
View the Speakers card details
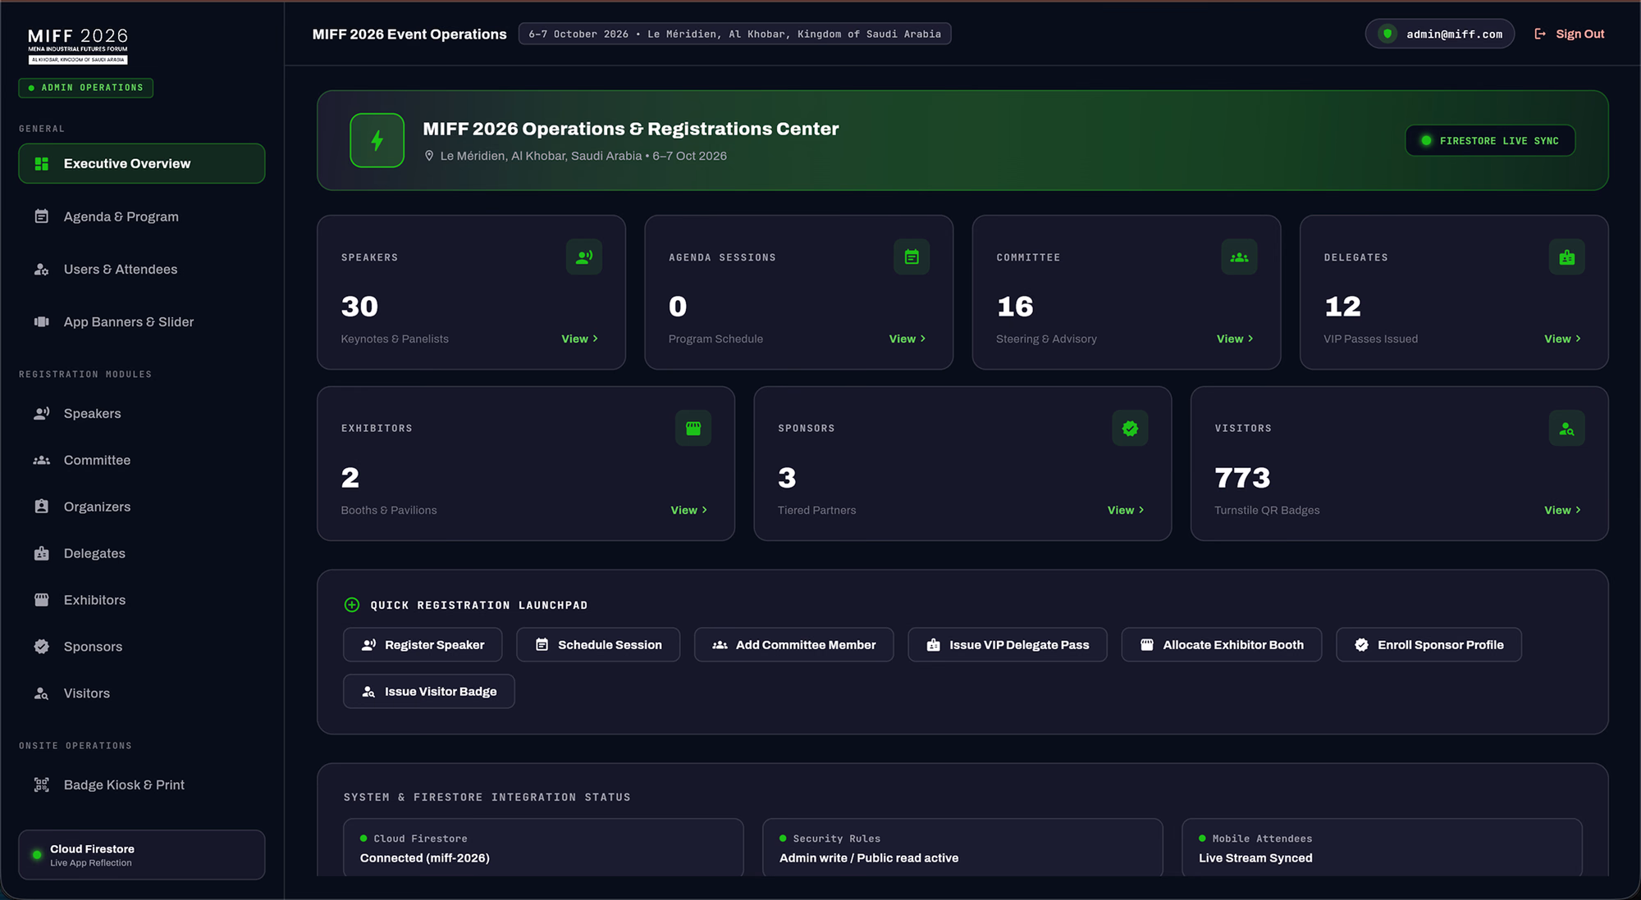pos(579,339)
